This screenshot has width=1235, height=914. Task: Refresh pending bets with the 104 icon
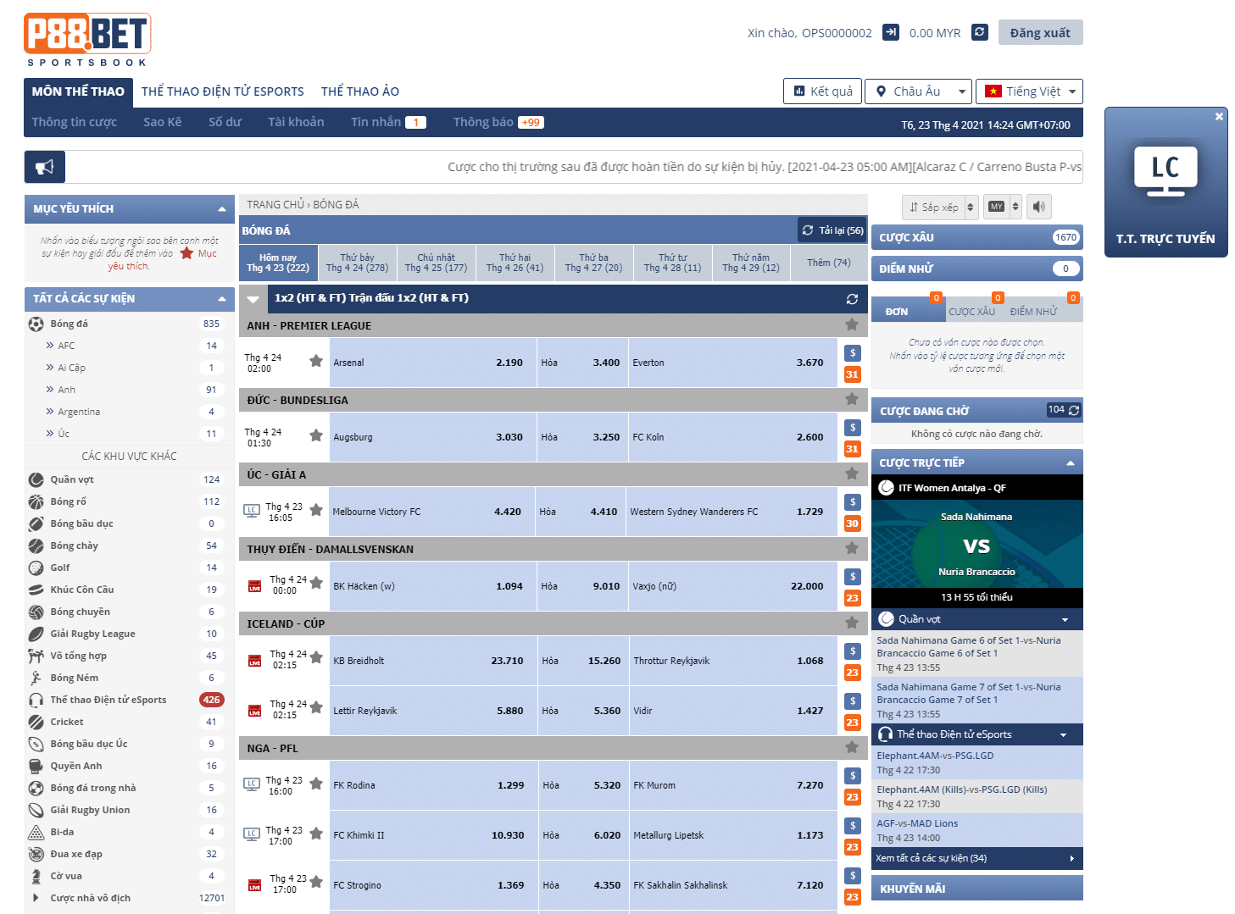1064,410
